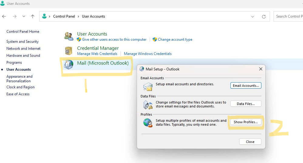Open Control Panel Home
Image resolution: width=303 pixels, height=163 pixels.
click(x=23, y=32)
